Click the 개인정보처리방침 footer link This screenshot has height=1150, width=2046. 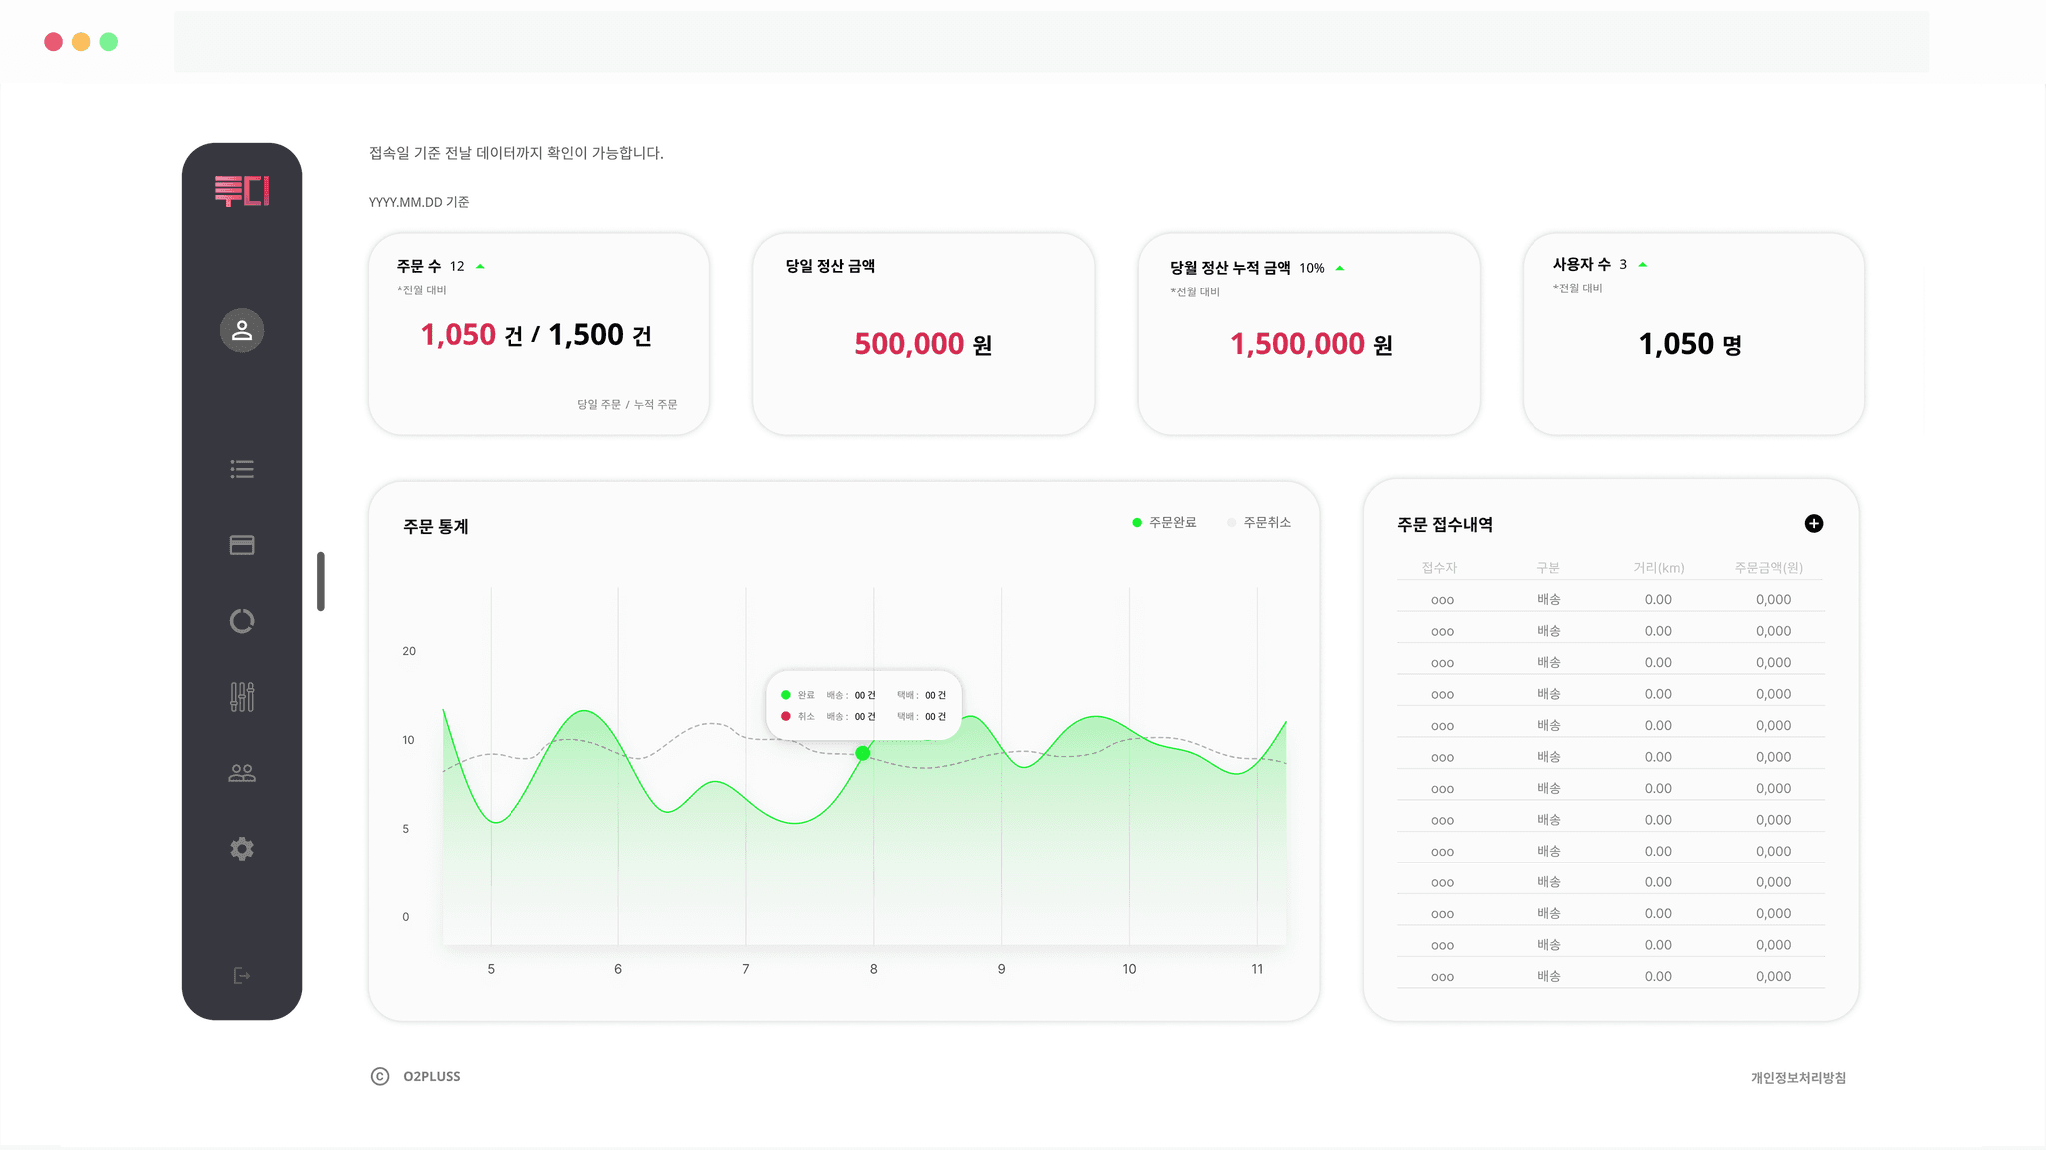pyautogui.click(x=1798, y=1078)
